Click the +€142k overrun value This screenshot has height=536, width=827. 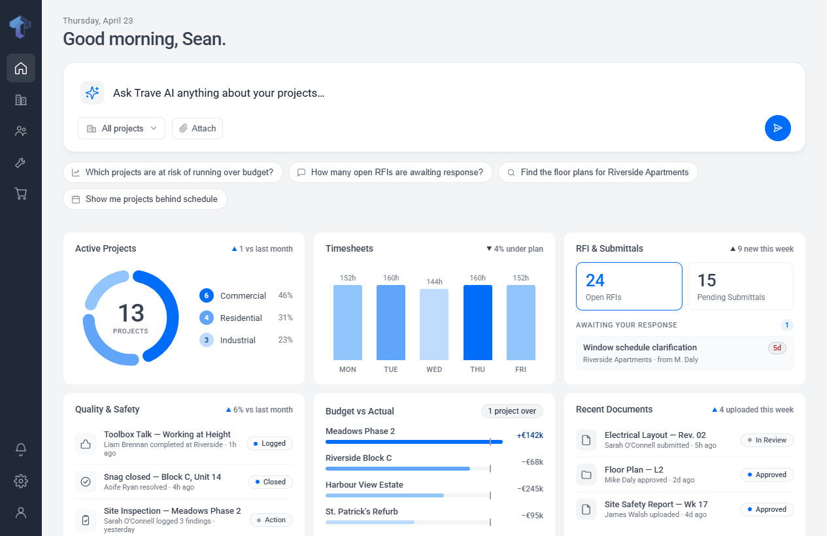point(530,435)
